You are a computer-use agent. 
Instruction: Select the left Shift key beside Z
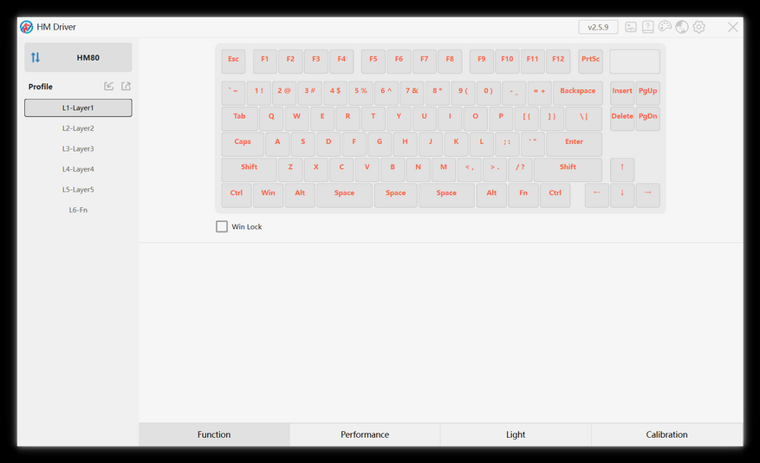click(x=249, y=169)
